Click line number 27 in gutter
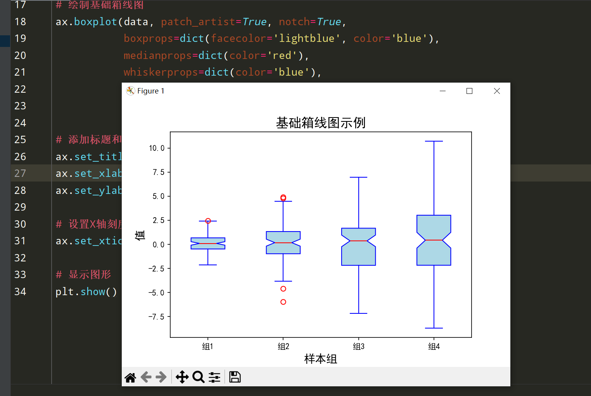This screenshot has width=591, height=396. click(x=20, y=173)
